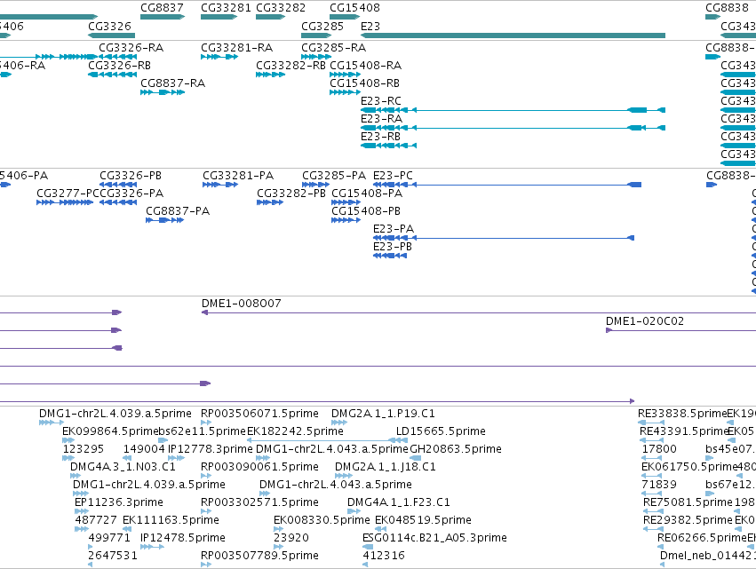756x569 pixels.
Task: Open transcript CG3326-RA
Action: pyautogui.click(x=117, y=57)
